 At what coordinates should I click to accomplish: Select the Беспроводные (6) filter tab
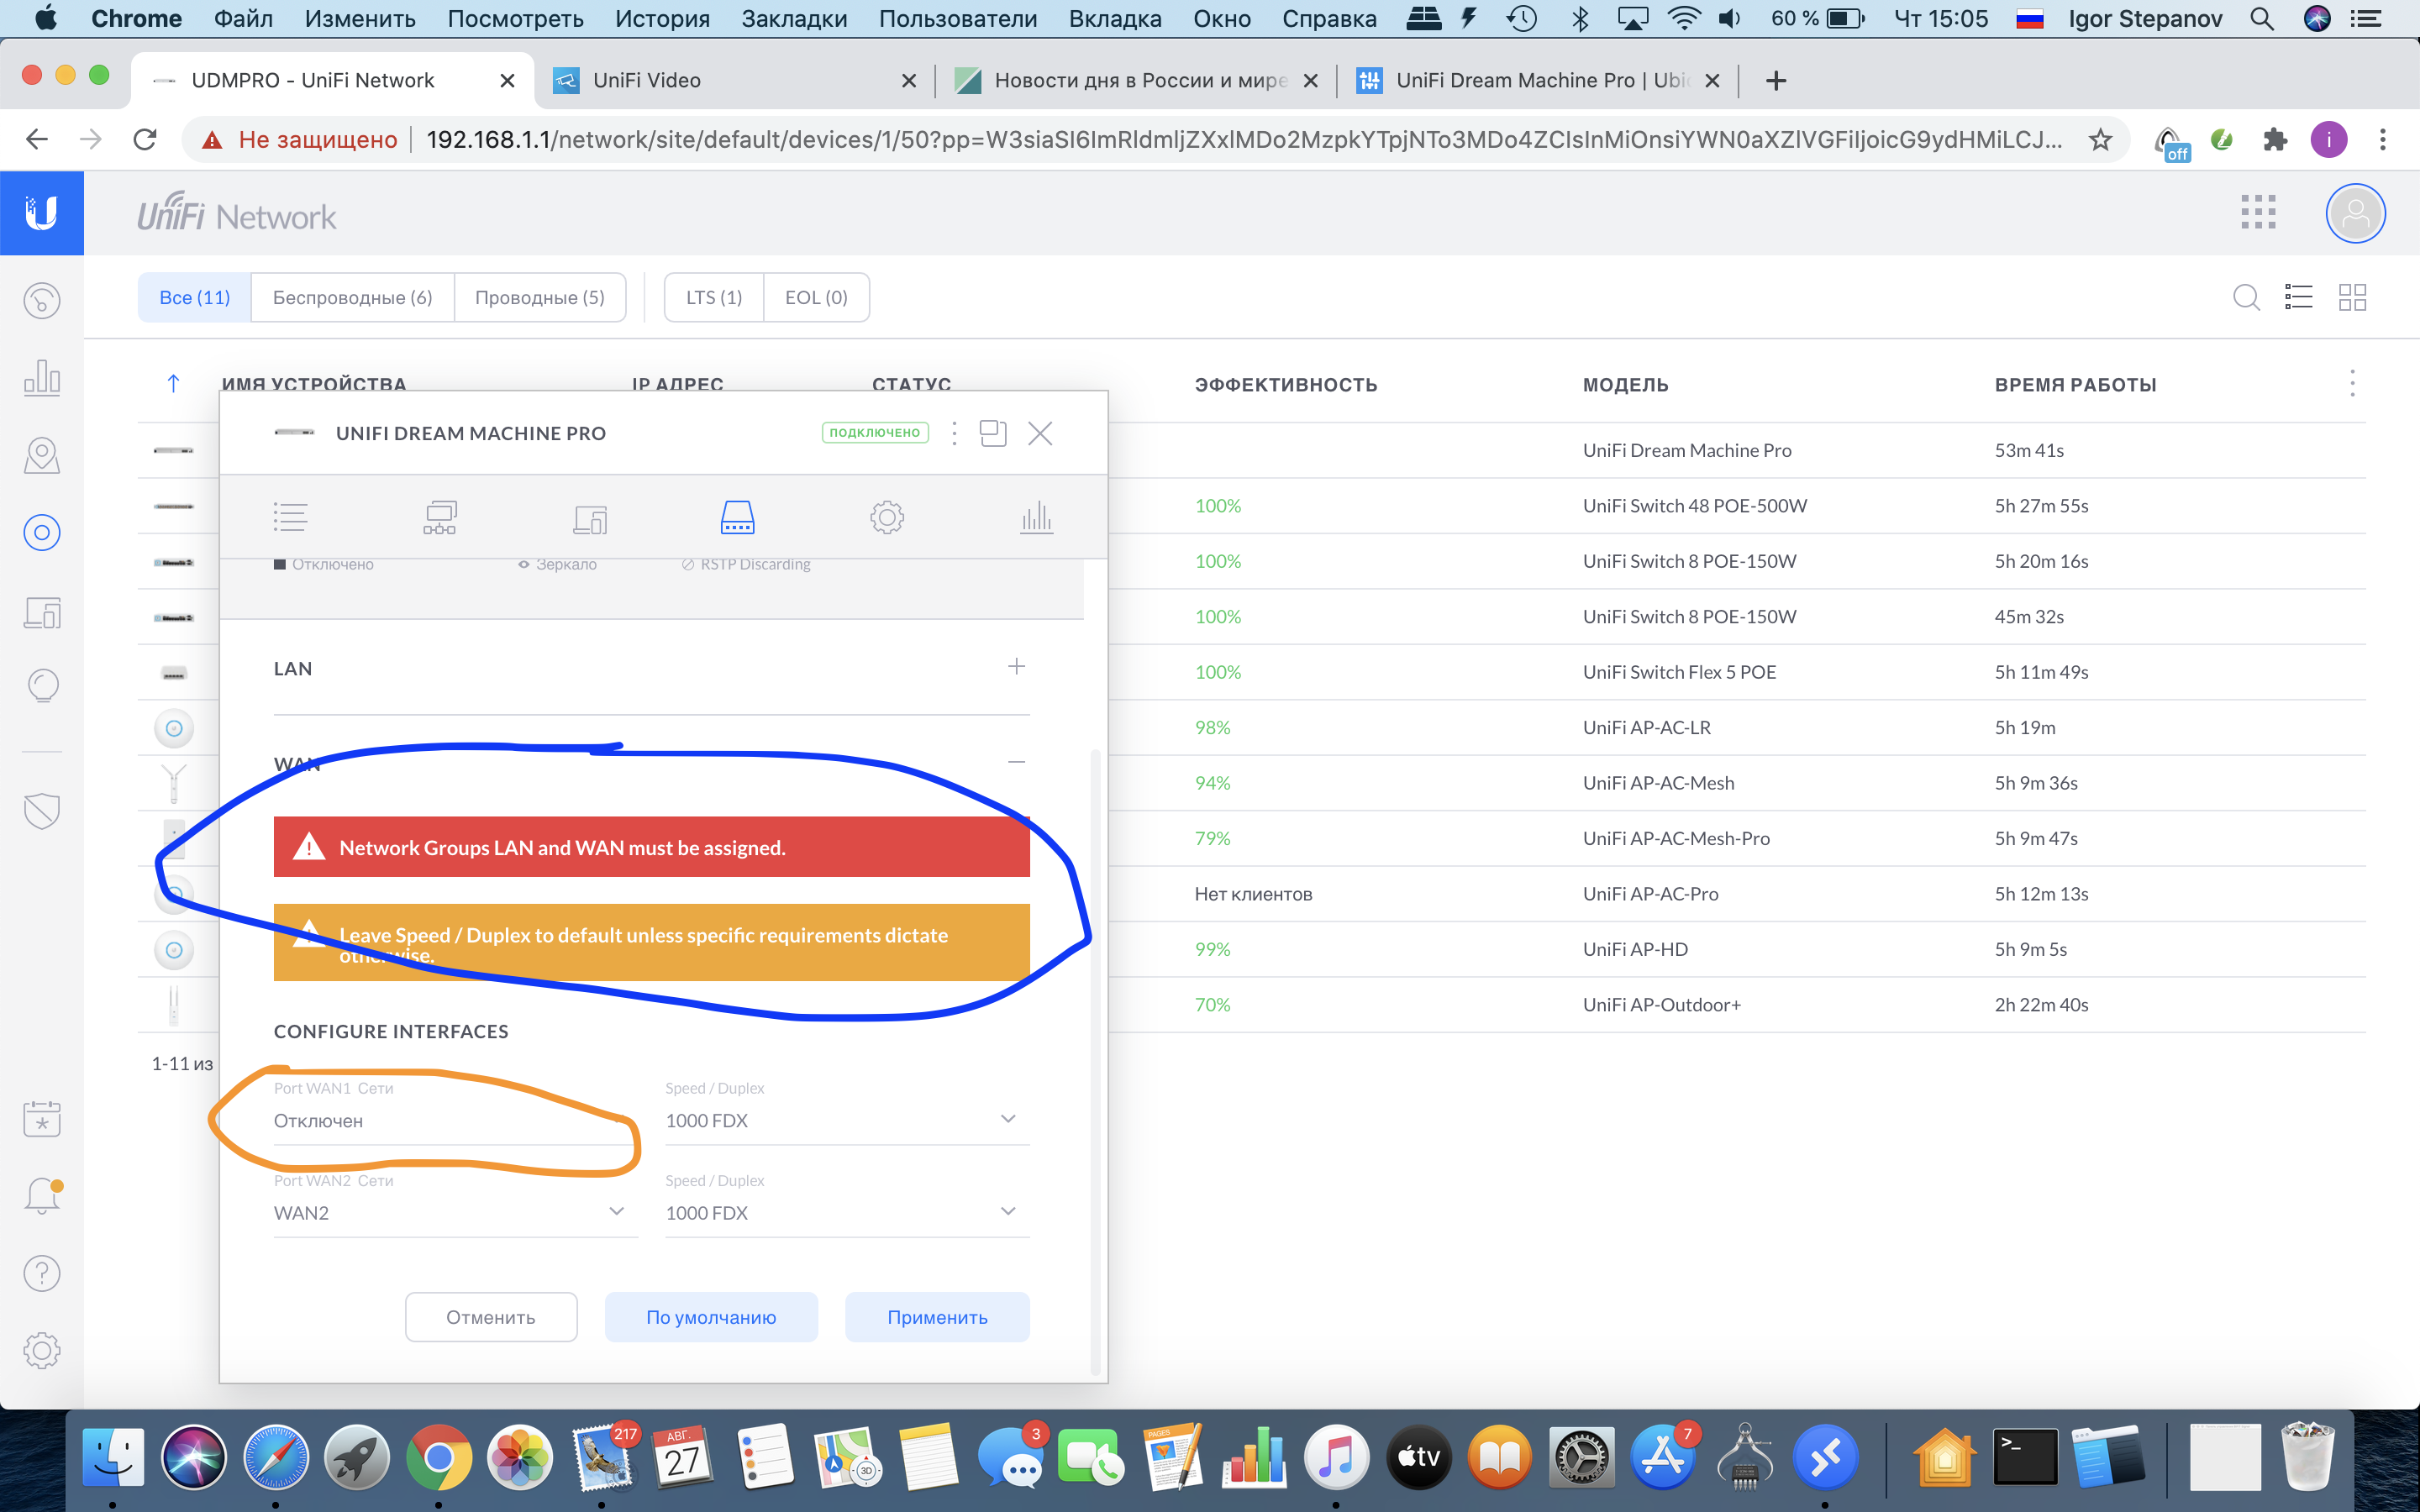pos(352,297)
